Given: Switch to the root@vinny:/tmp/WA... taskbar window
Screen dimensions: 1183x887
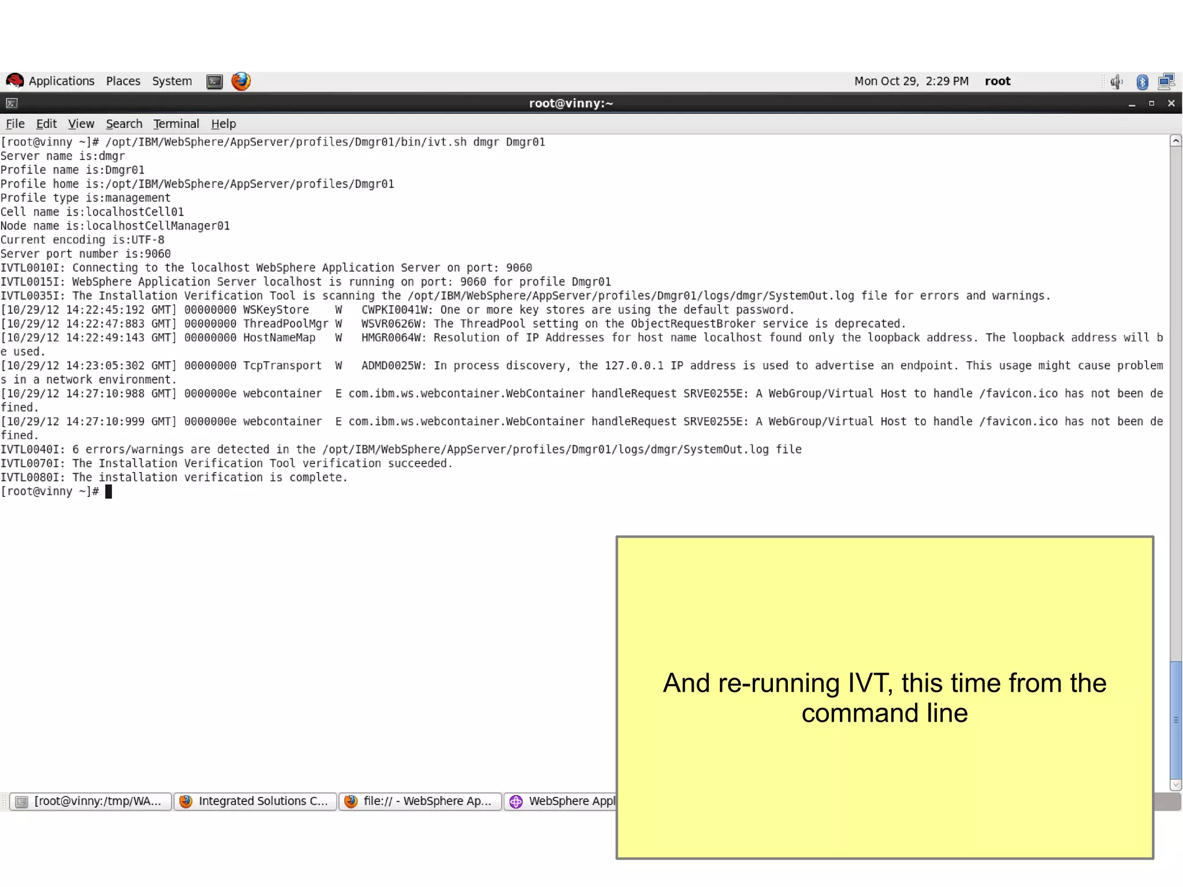Looking at the screenshot, I should point(91,801).
